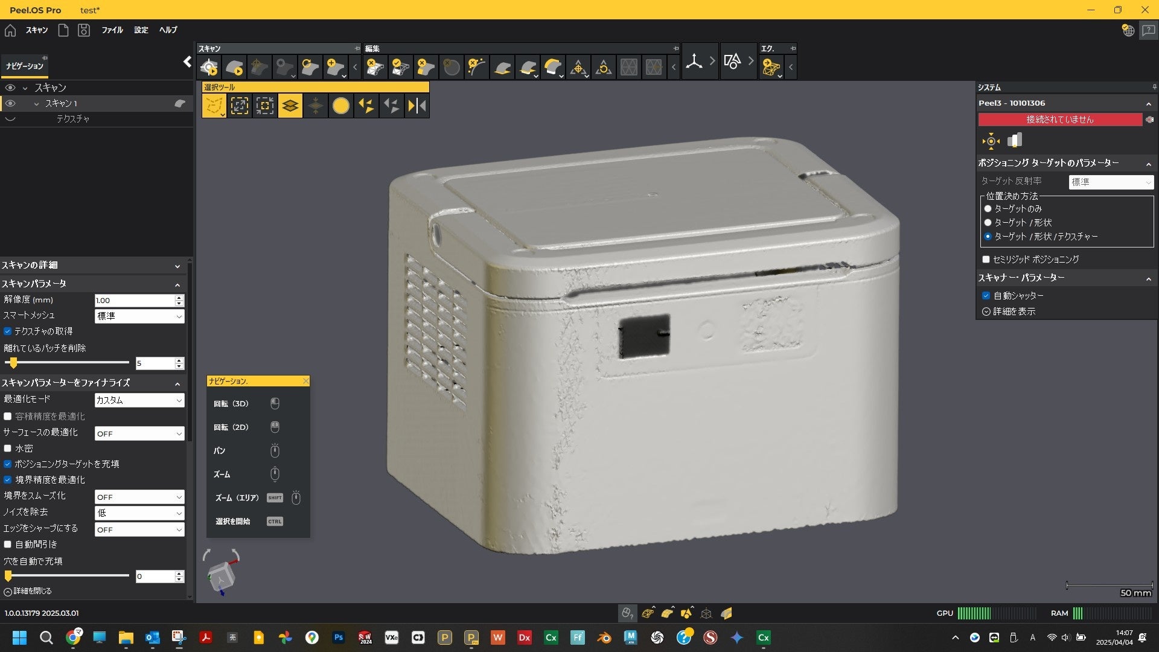Open the ノイズを除去 dropdown
The width and height of the screenshot is (1159, 652).
point(139,513)
